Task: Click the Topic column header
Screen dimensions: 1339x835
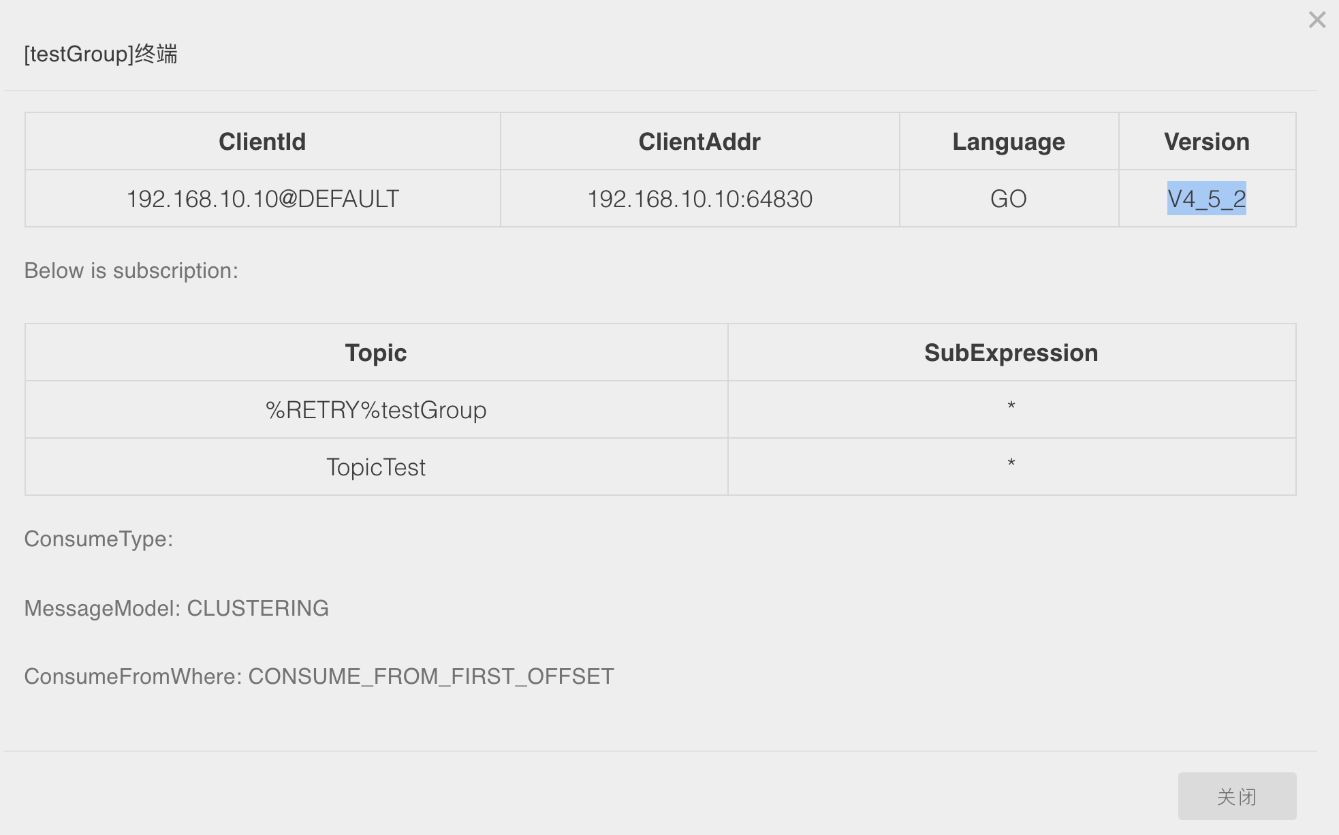Action: point(375,352)
